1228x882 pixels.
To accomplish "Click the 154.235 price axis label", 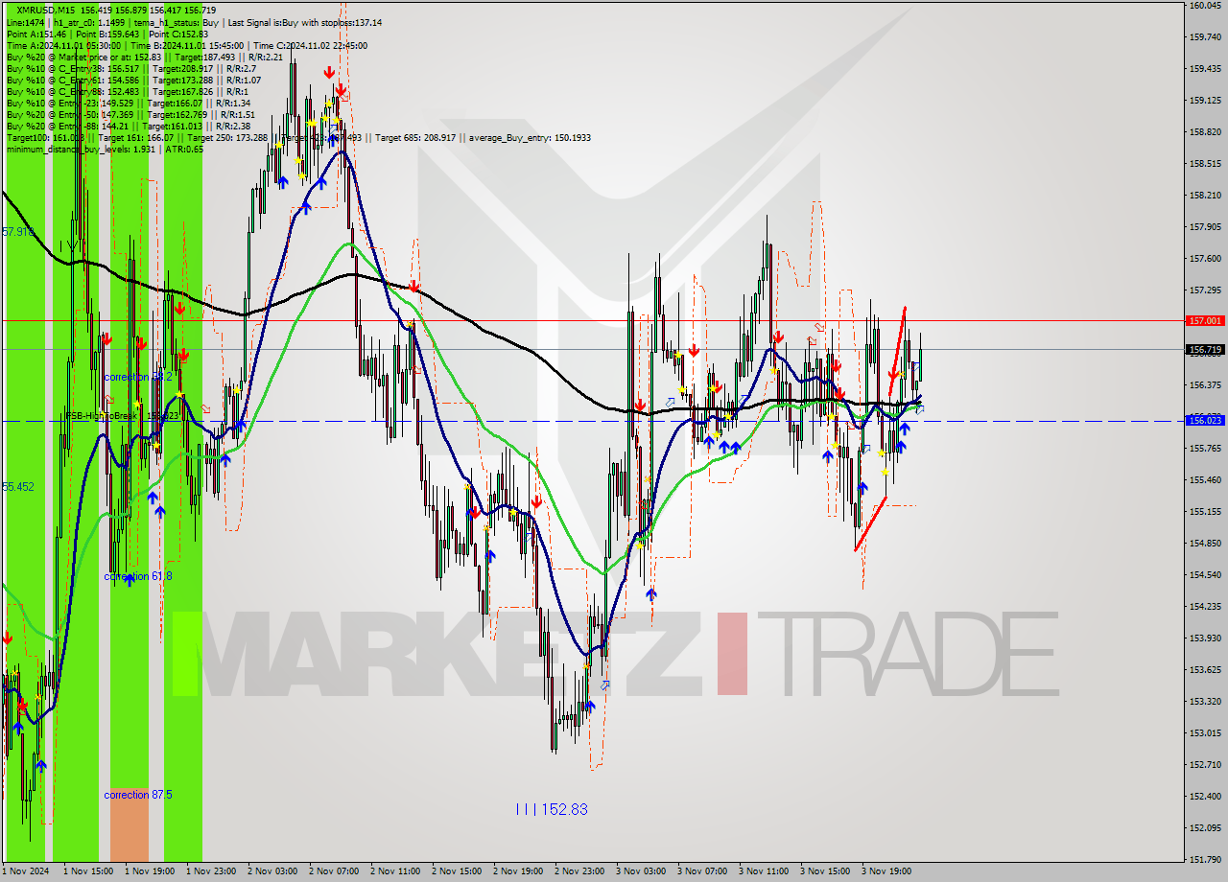I will pos(1204,607).
